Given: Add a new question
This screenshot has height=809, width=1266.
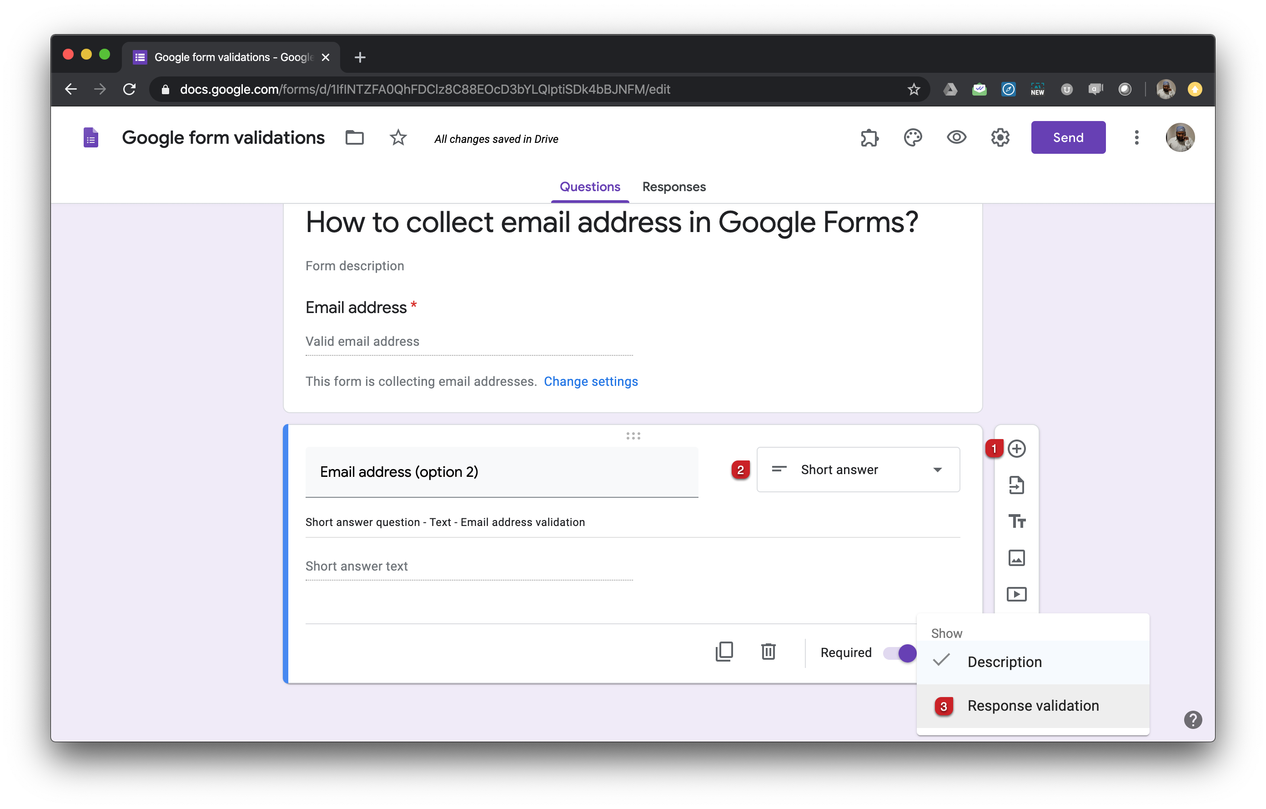Looking at the screenshot, I should tap(1017, 449).
